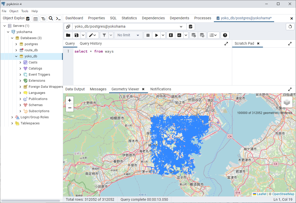Open the map layers control

point(287,102)
